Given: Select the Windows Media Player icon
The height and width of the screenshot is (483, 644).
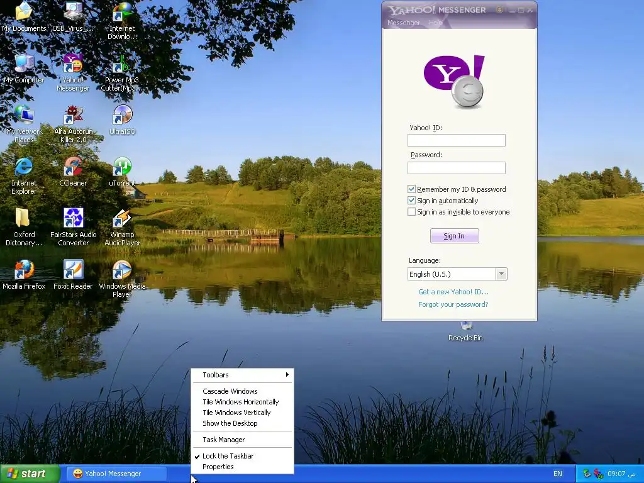Looking at the screenshot, I should pos(122,279).
